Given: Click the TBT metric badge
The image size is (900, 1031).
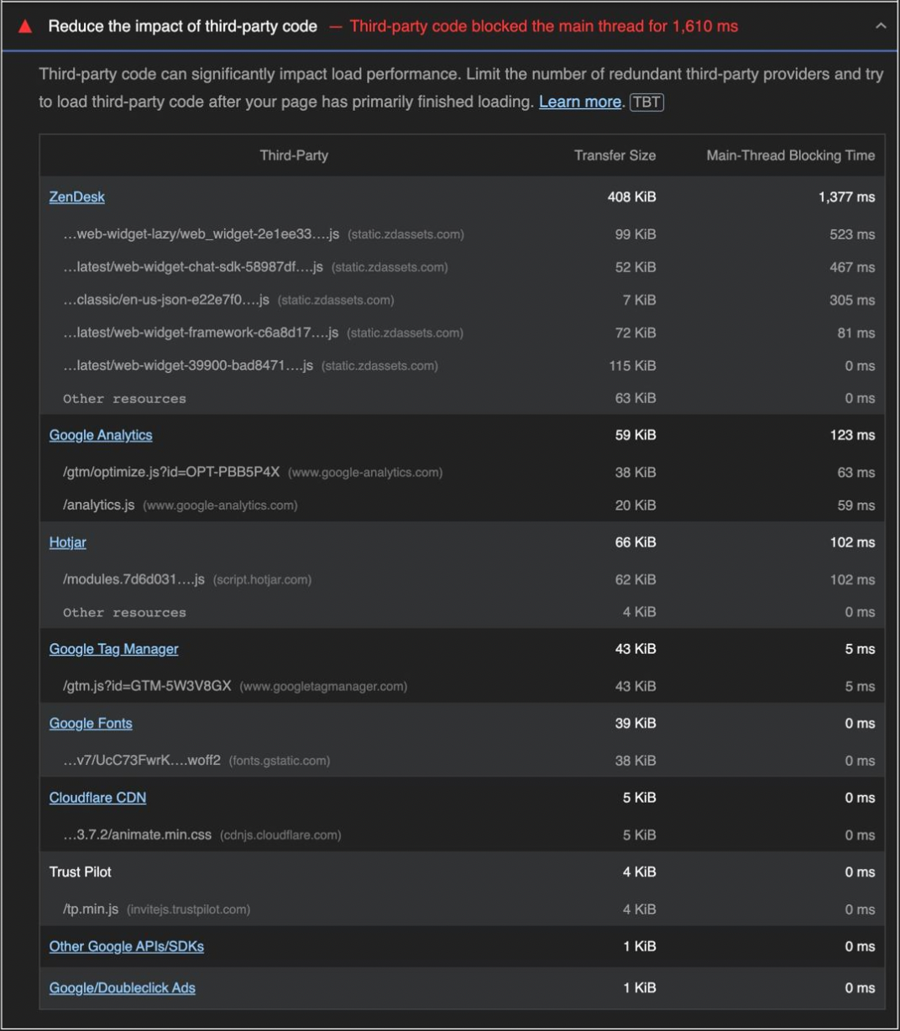Looking at the screenshot, I should click(x=646, y=102).
